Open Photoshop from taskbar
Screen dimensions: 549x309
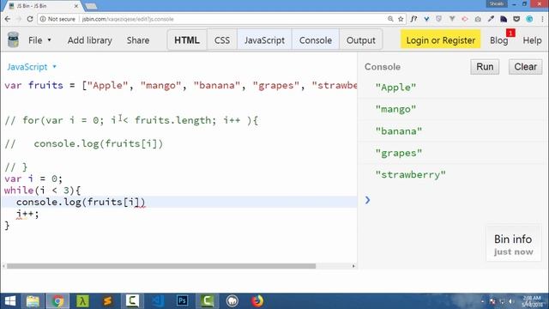183,301
